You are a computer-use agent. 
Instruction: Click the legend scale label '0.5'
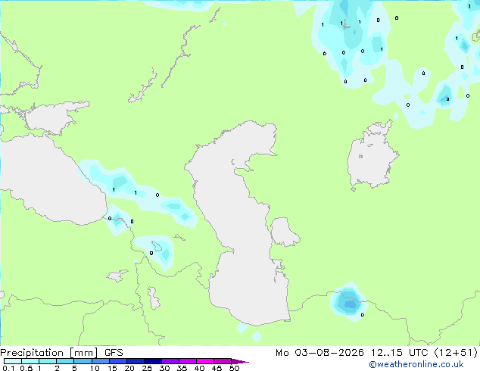click(x=26, y=368)
